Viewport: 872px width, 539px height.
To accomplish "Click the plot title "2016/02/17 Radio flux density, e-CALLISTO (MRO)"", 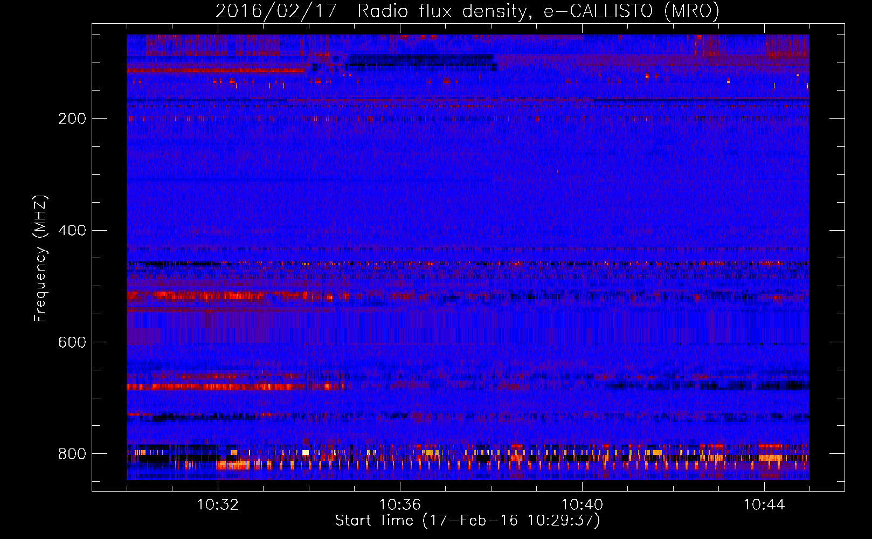I will (467, 11).
